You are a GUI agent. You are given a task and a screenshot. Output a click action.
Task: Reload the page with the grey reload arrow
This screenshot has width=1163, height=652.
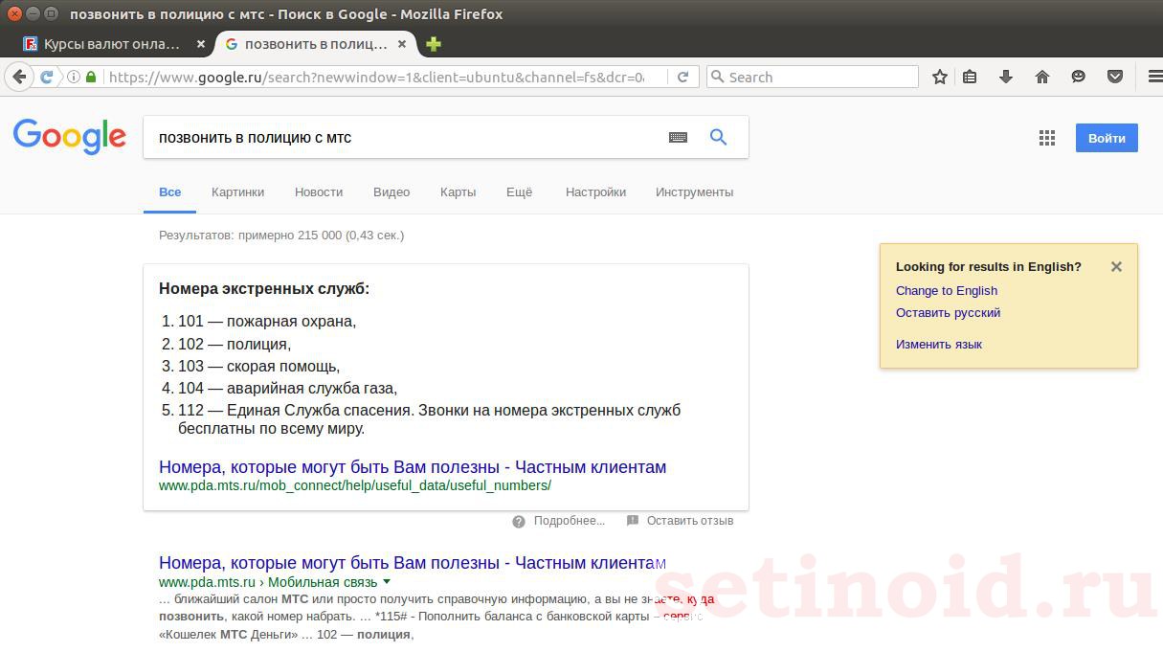(x=682, y=77)
